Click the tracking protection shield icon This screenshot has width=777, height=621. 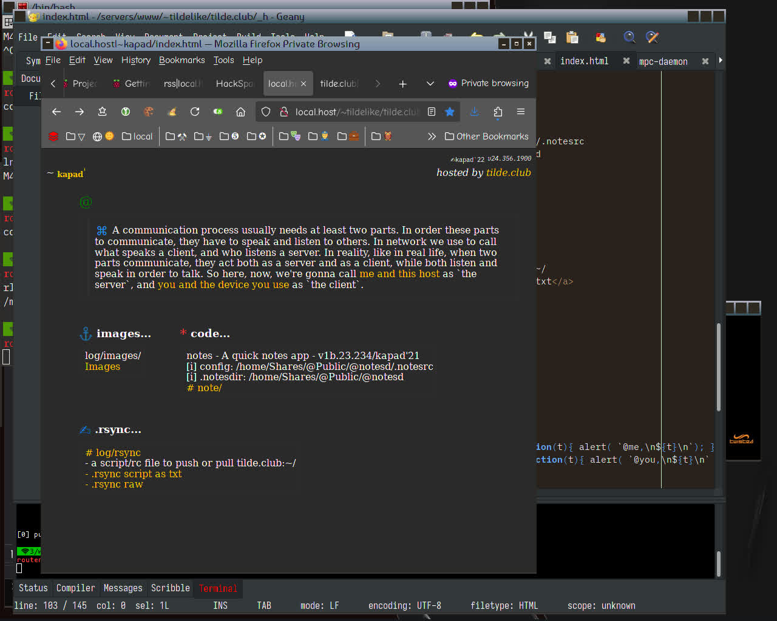[266, 112]
